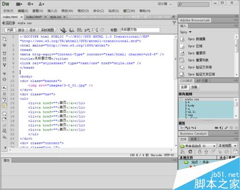Click the document Title input field

[x=140, y=30]
